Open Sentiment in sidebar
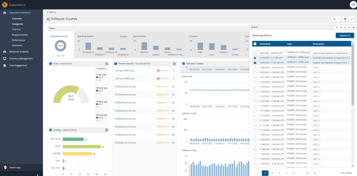Viewport: 357px width, 176px height. (x=17, y=45)
